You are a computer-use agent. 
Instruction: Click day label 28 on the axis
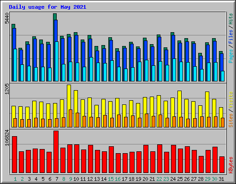coord(201,179)
